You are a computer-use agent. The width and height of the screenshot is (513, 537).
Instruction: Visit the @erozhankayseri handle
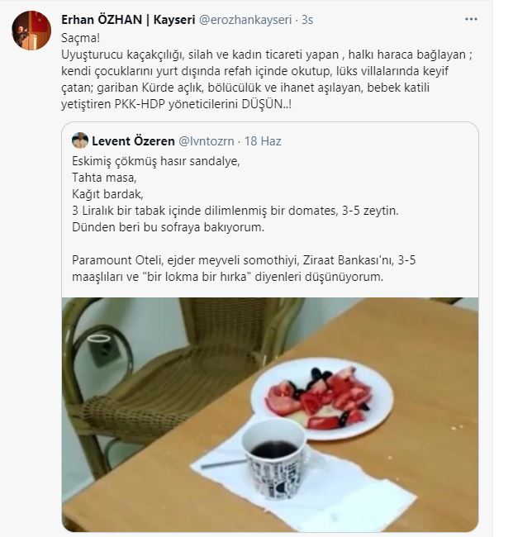(245, 20)
